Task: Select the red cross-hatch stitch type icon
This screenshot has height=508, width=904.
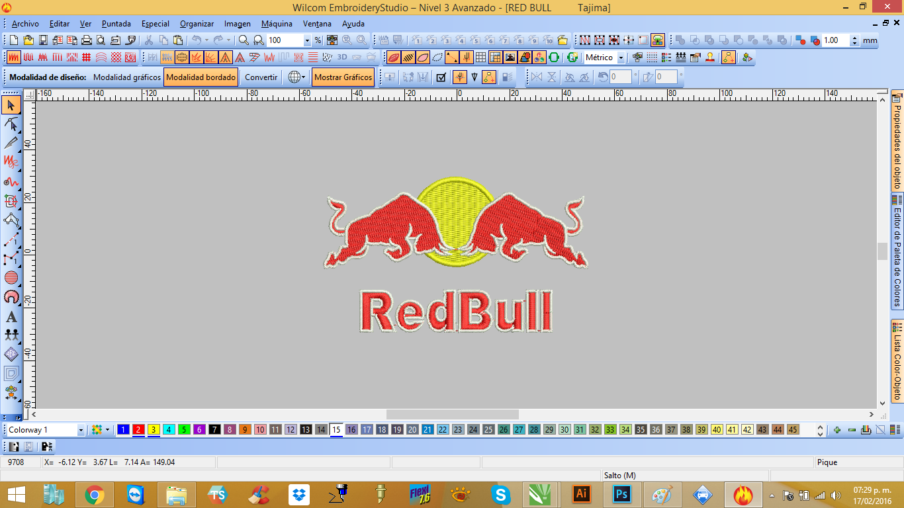Action: (x=116, y=58)
